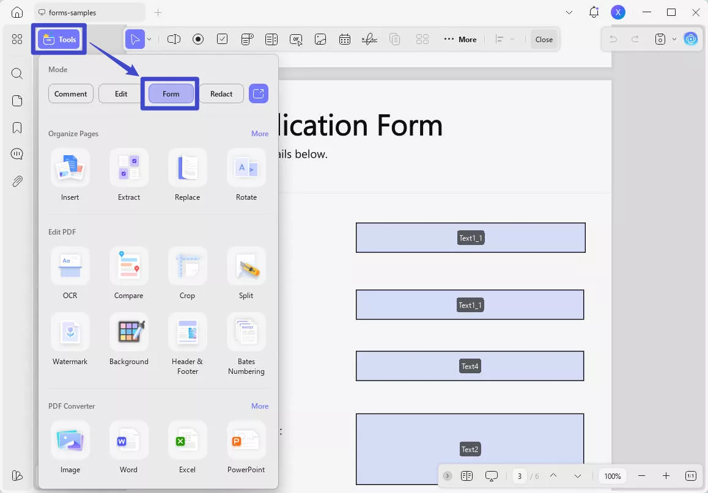Open the More toolbar menu
The image size is (708, 493).
(x=460, y=39)
